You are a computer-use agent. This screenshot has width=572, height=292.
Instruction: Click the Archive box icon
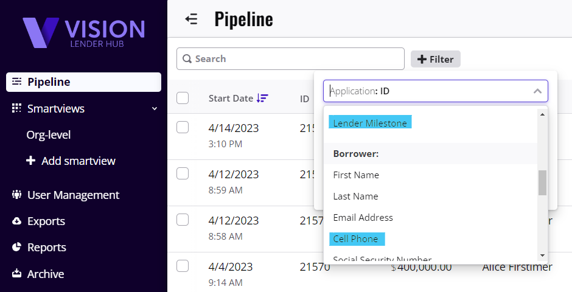[16, 274]
